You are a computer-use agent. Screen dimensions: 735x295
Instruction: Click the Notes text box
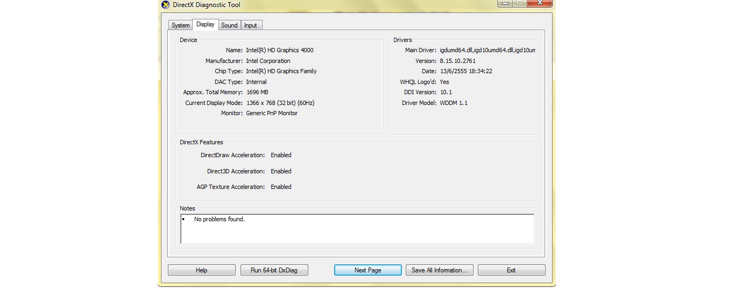(357, 229)
